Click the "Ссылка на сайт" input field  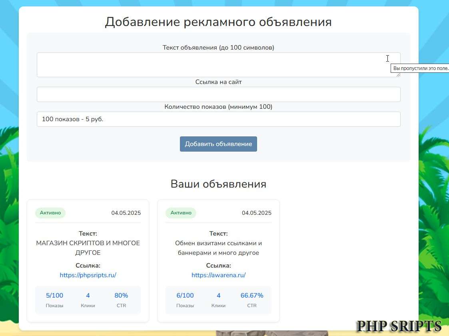[x=218, y=94]
